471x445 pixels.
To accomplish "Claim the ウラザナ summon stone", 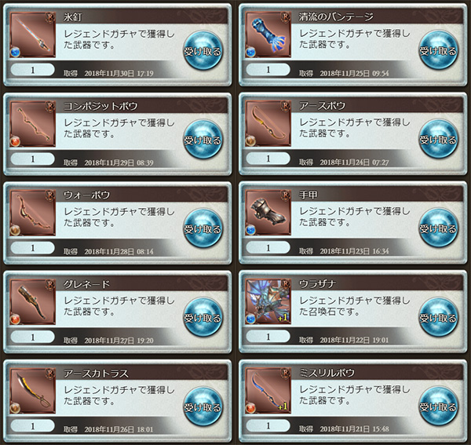I will [438, 318].
